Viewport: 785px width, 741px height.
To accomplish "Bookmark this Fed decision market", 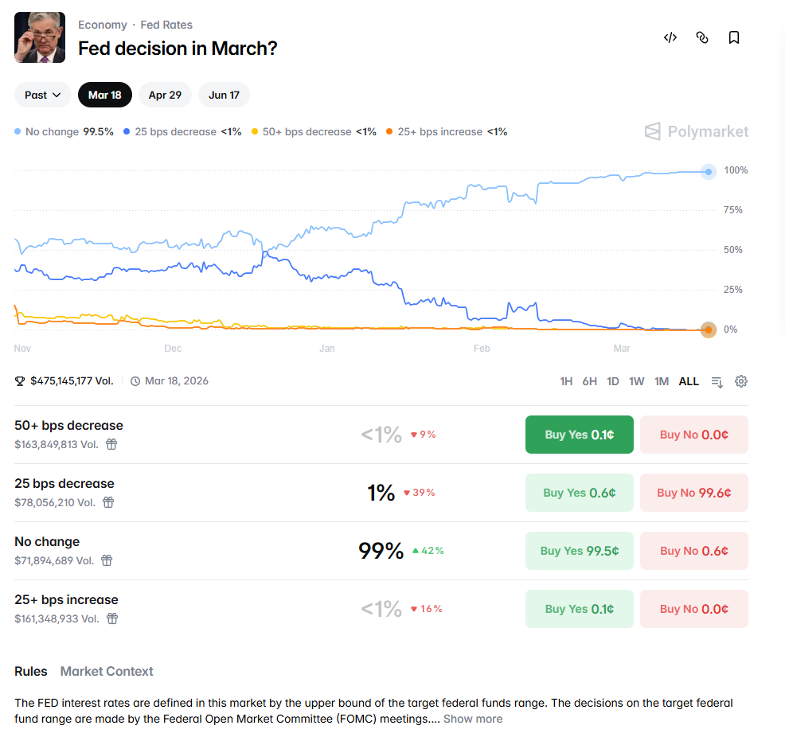I will (734, 37).
